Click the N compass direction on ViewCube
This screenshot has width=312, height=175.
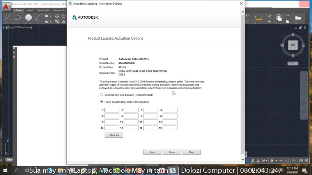click(x=293, y=35)
